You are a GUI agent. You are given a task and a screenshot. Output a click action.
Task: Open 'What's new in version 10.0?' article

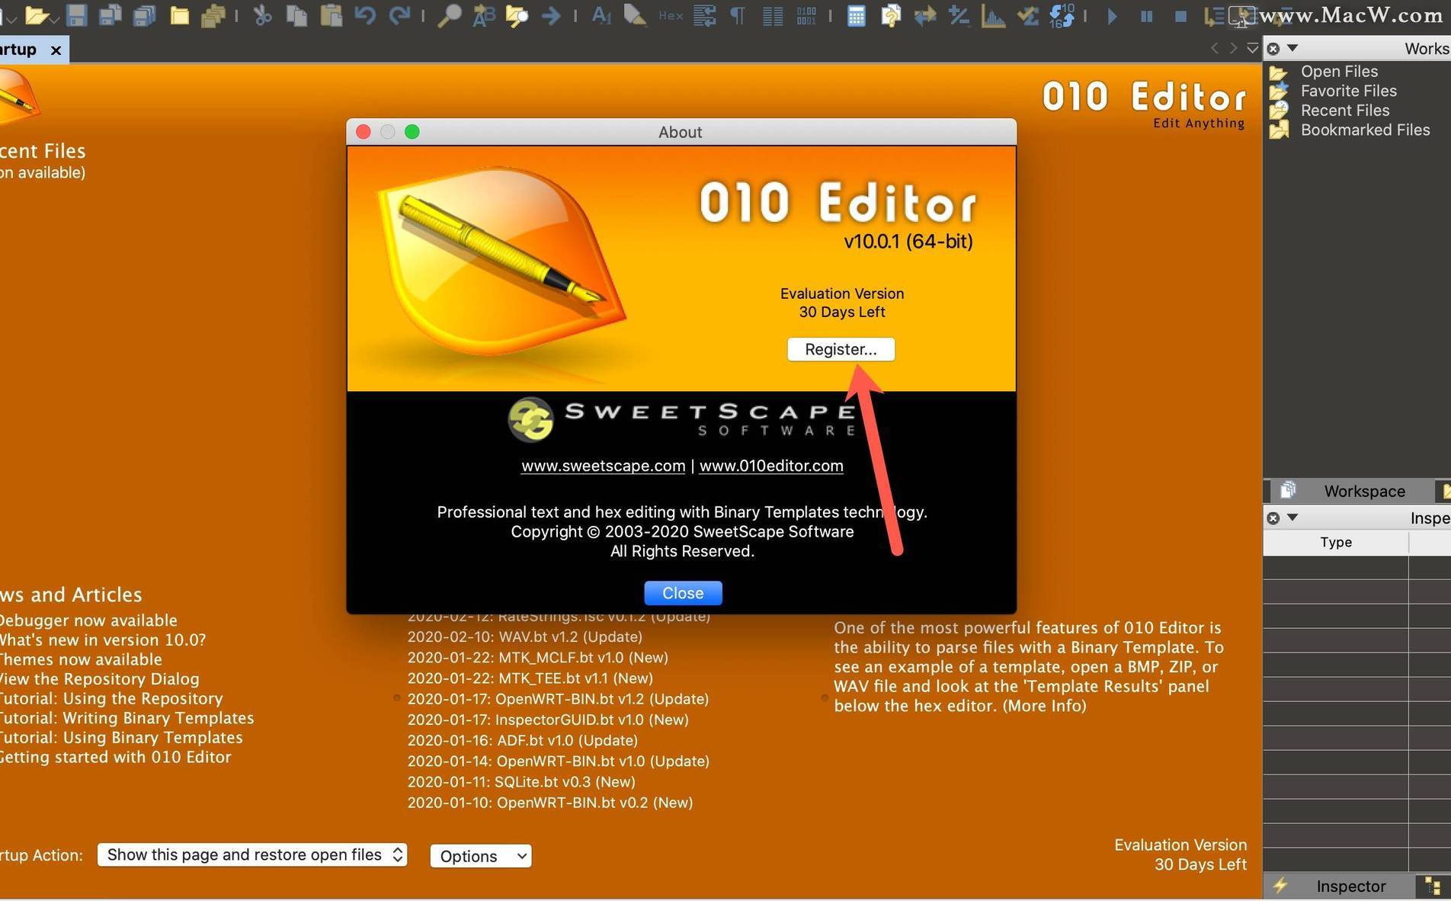pyautogui.click(x=103, y=640)
